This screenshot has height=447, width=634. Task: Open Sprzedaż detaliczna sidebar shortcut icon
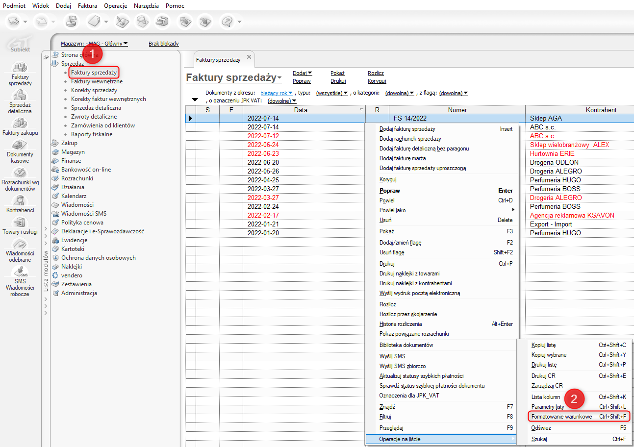coord(20,95)
